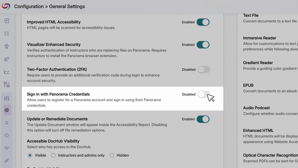Choose Instructors and admins only radio

(53, 155)
